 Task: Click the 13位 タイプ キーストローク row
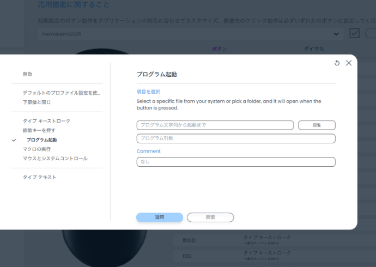(267, 254)
